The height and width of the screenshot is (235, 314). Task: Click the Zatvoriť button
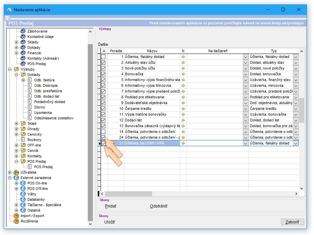pyautogui.click(x=292, y=222)
